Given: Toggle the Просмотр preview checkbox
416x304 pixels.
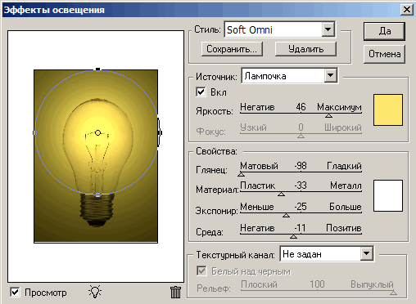Looking at the screenshot, I should 15,293.
